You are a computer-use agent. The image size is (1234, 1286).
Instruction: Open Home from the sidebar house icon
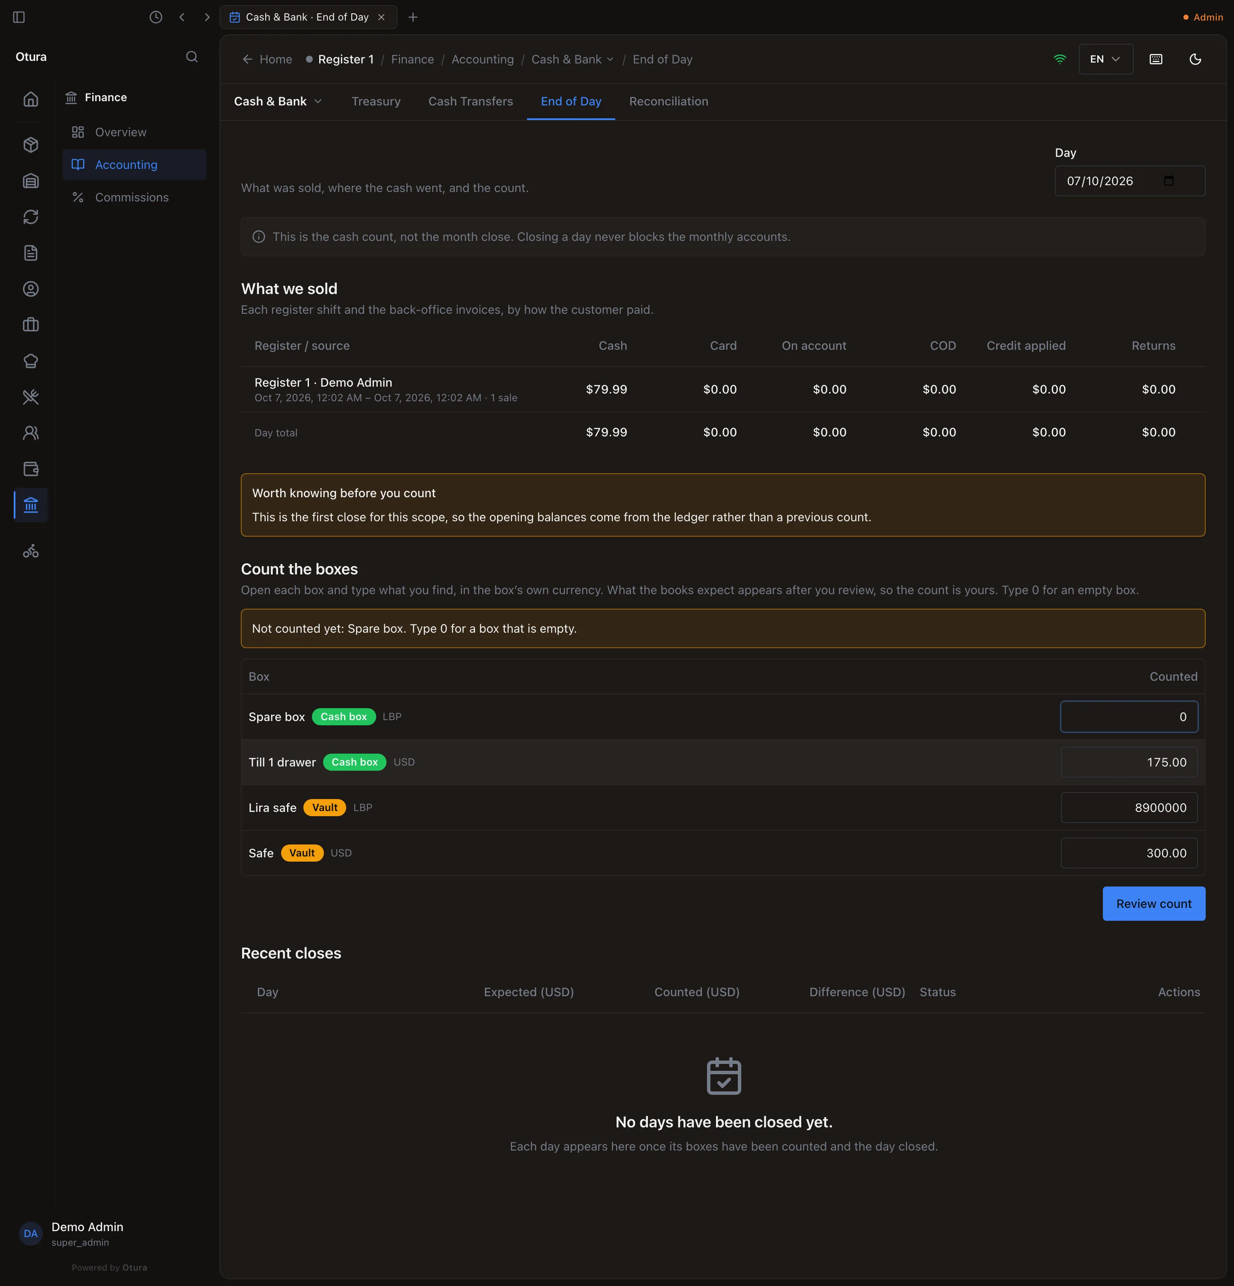click(31, 99)
